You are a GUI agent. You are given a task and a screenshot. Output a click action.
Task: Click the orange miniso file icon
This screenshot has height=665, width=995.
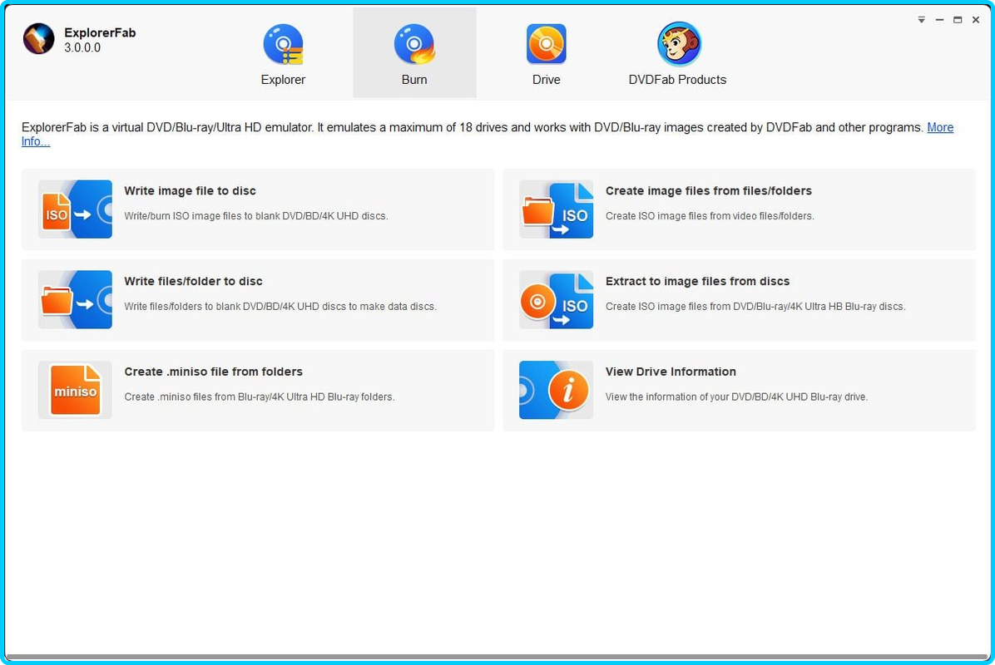75,390
